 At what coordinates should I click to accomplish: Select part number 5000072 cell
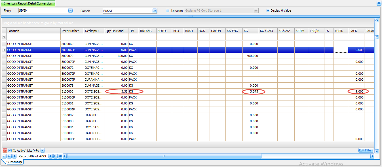[72, 68]
